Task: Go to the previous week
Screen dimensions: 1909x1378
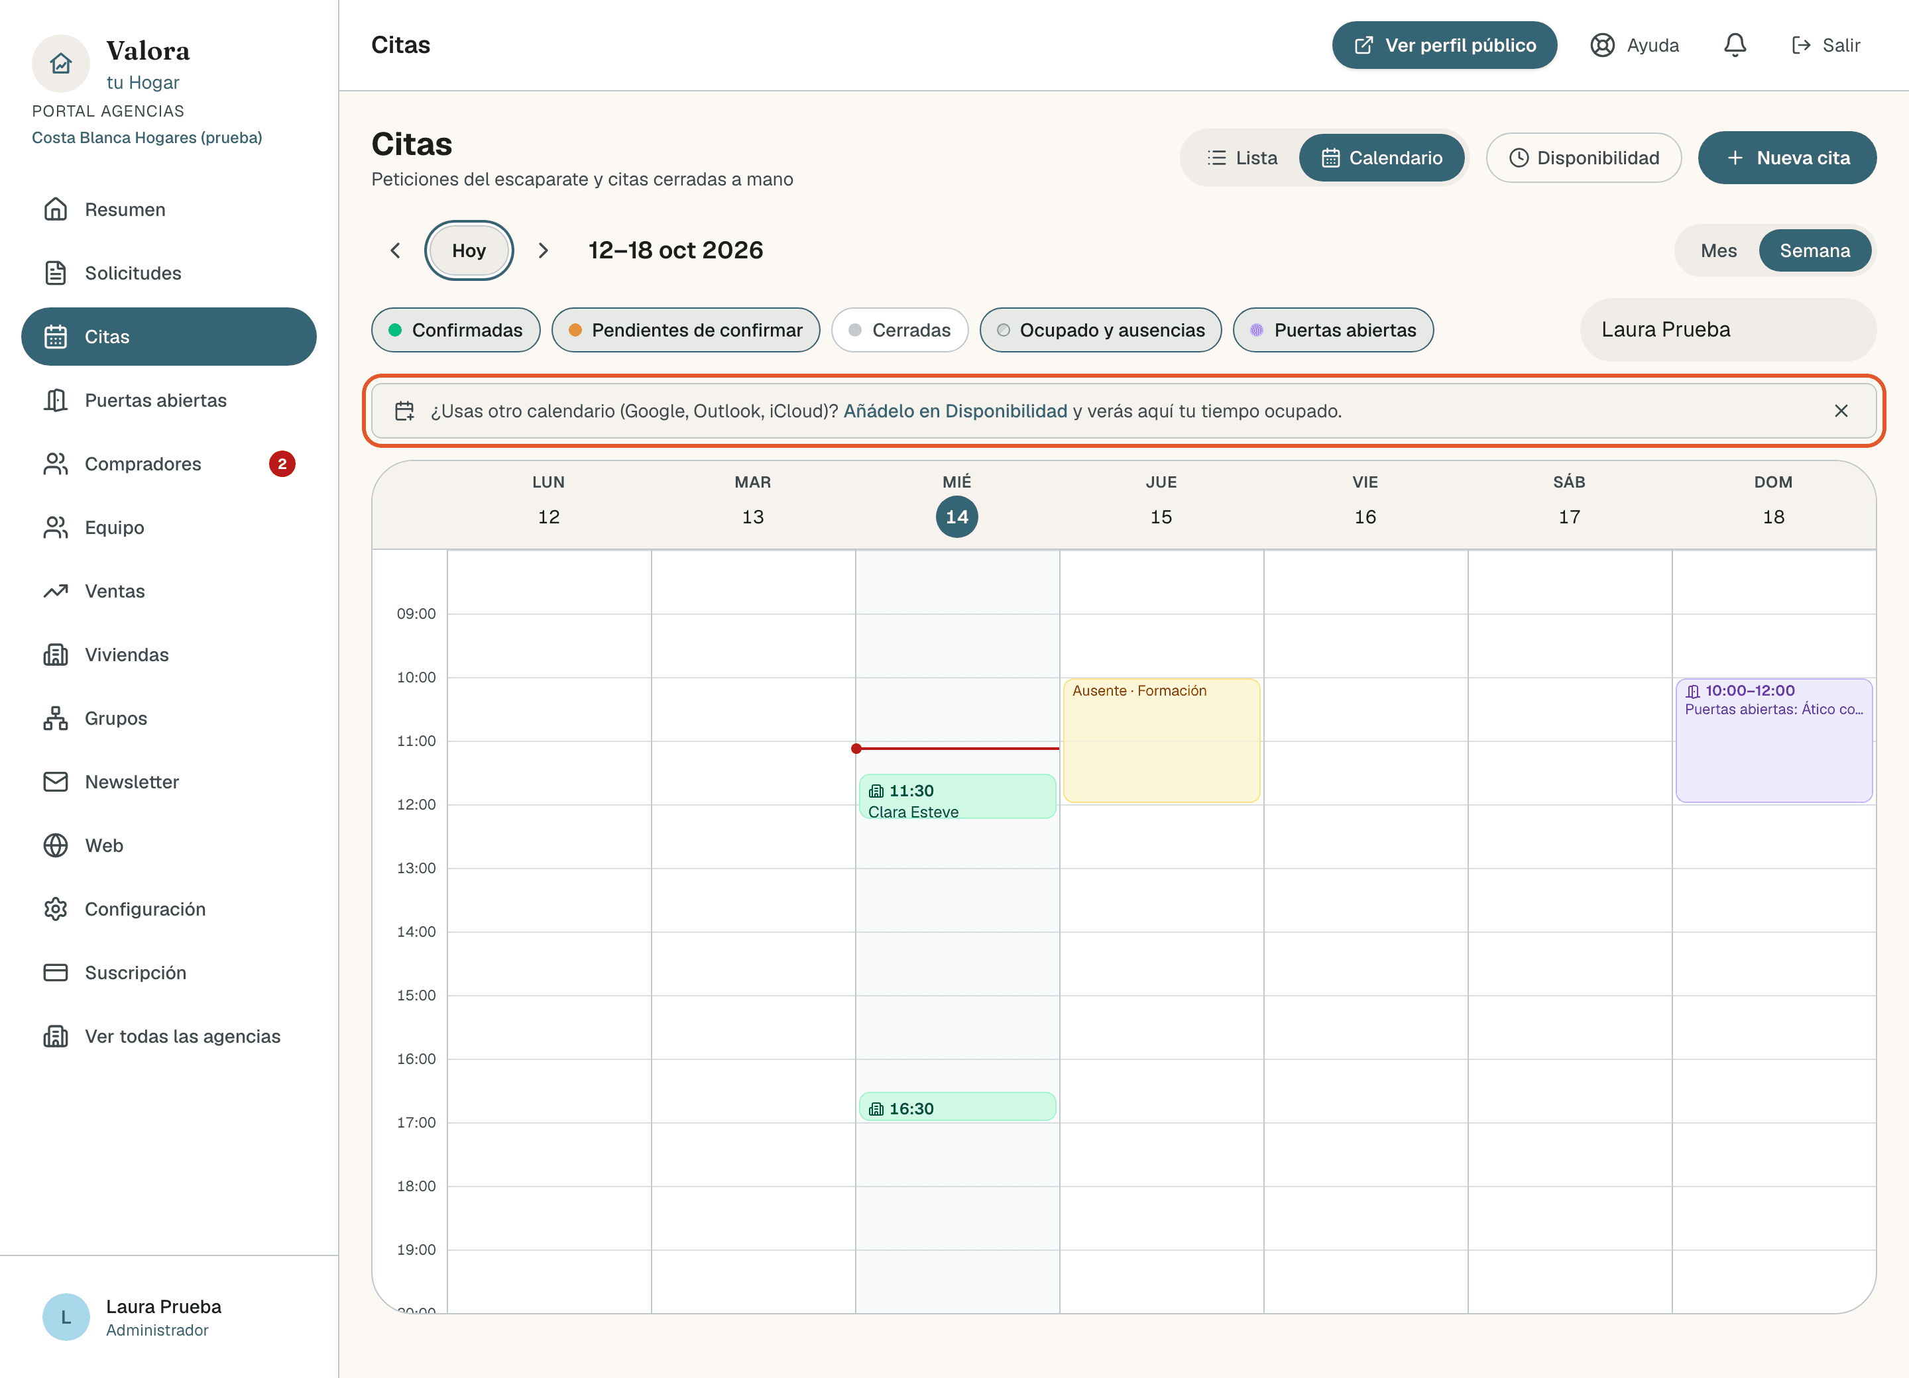Action: 396,250
